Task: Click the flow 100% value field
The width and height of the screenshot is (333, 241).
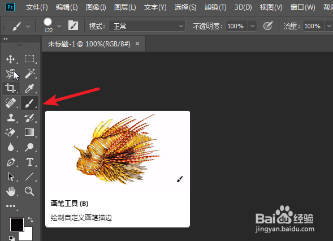Action: point(313,26)
